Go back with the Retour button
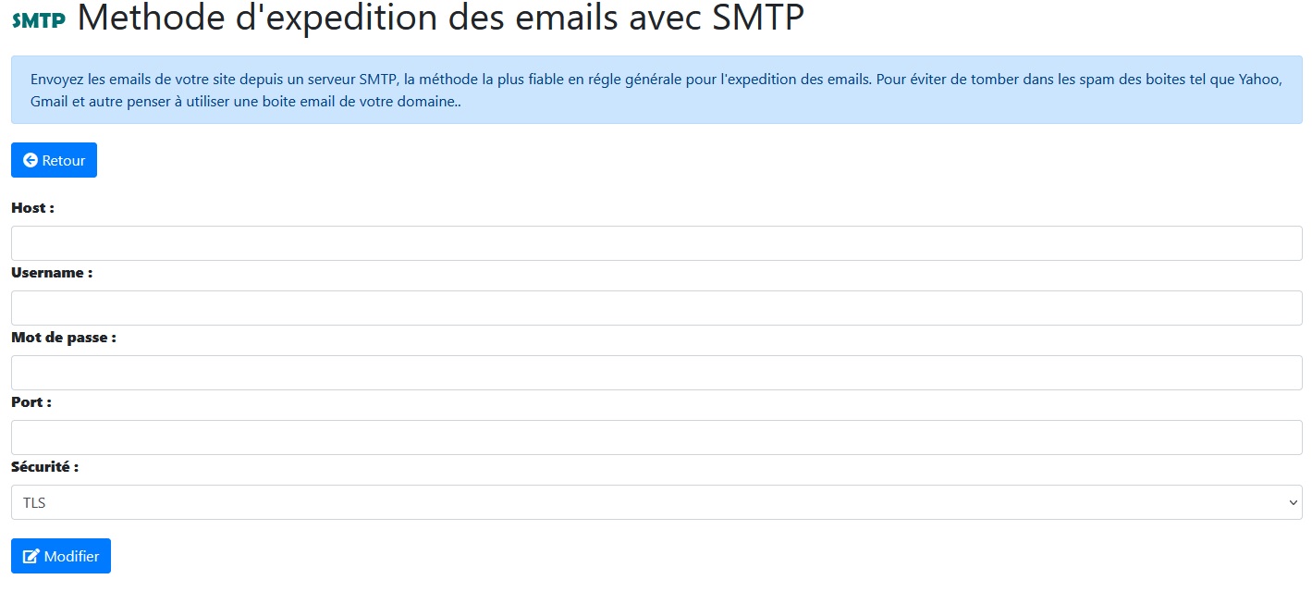 54,160
